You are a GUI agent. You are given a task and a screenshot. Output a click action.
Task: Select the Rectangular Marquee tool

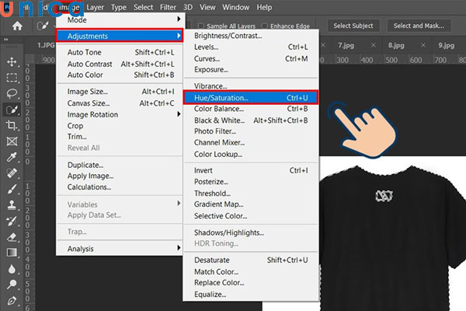pos(12,78)
